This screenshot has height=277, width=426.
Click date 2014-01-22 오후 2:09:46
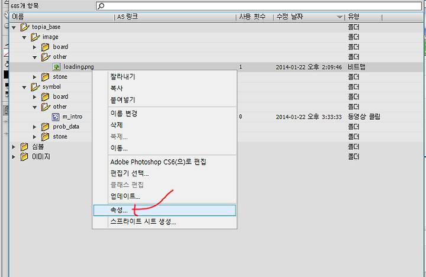tap(309, 67)
